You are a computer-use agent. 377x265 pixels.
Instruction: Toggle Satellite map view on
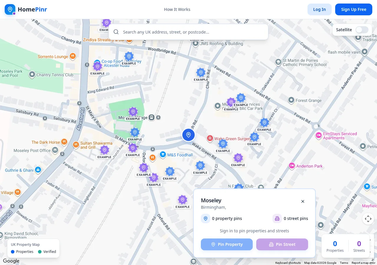(362, 30)
